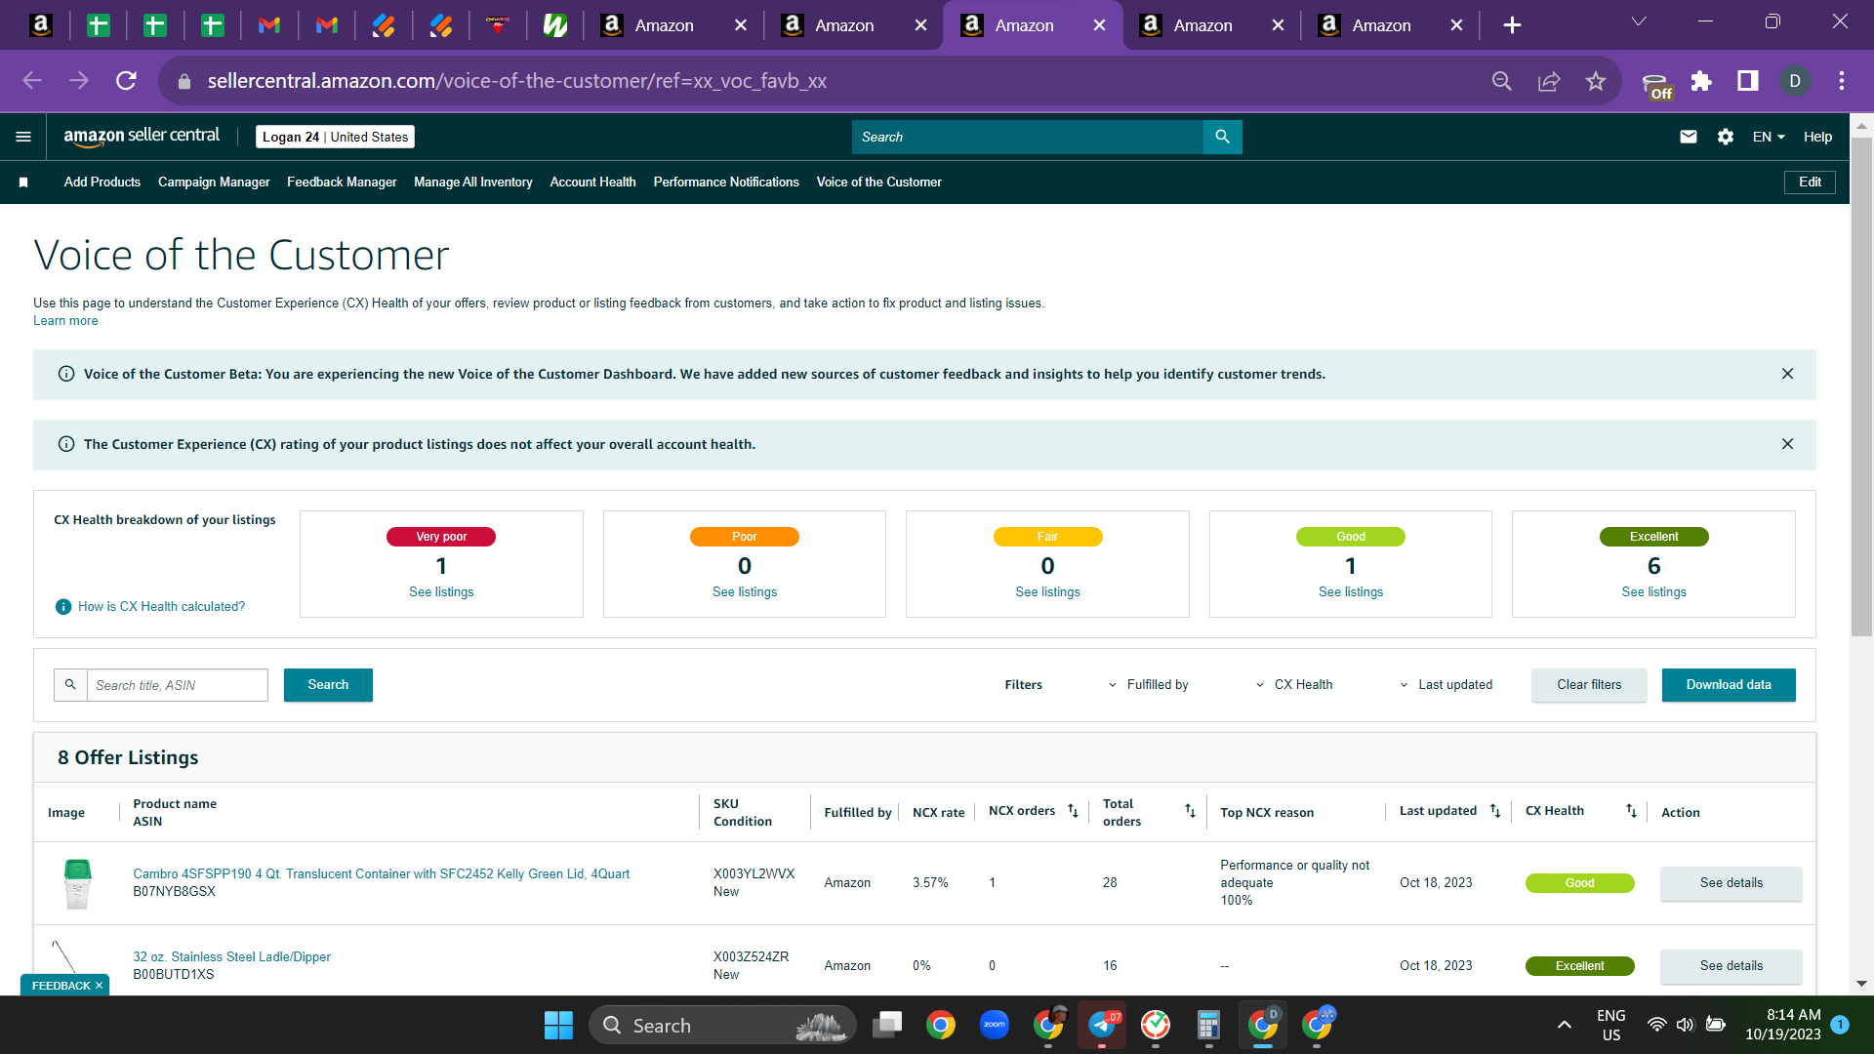Click the browser address bar URL

pos(517,81)
